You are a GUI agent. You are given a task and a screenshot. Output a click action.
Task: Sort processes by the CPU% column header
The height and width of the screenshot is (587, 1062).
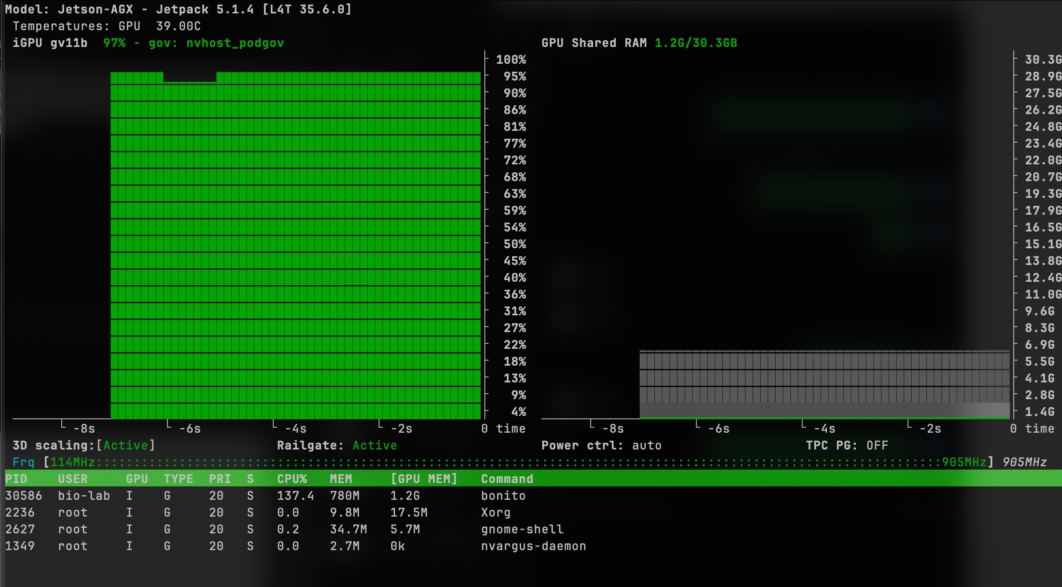[x=292, y=479]
